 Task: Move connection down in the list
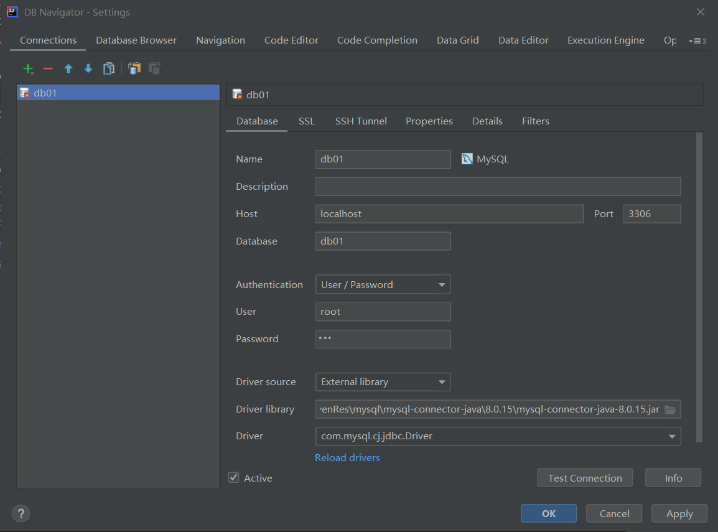coord(88,68)
